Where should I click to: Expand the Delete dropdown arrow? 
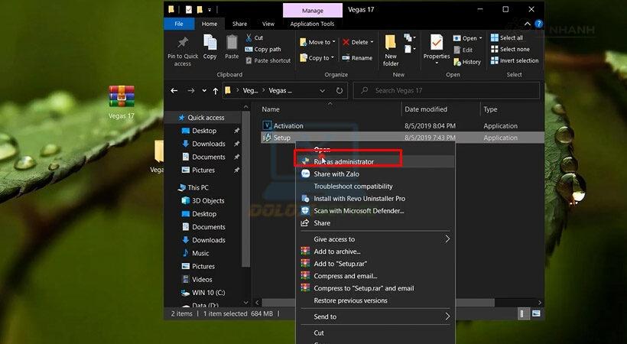[x=371, y=42]
